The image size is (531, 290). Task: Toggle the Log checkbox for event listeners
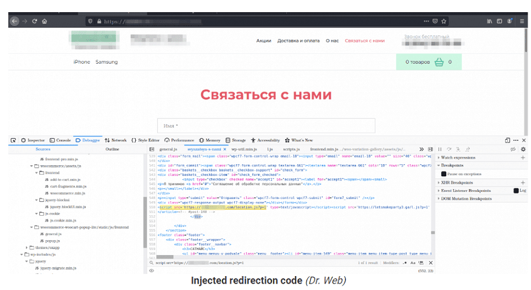click(x=516, y=191)
